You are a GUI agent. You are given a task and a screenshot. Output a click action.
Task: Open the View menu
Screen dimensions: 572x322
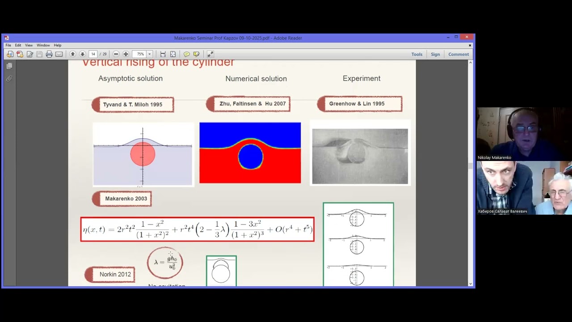(29, 45)
